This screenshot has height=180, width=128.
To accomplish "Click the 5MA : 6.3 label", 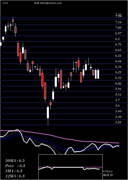I will point(14,171).
